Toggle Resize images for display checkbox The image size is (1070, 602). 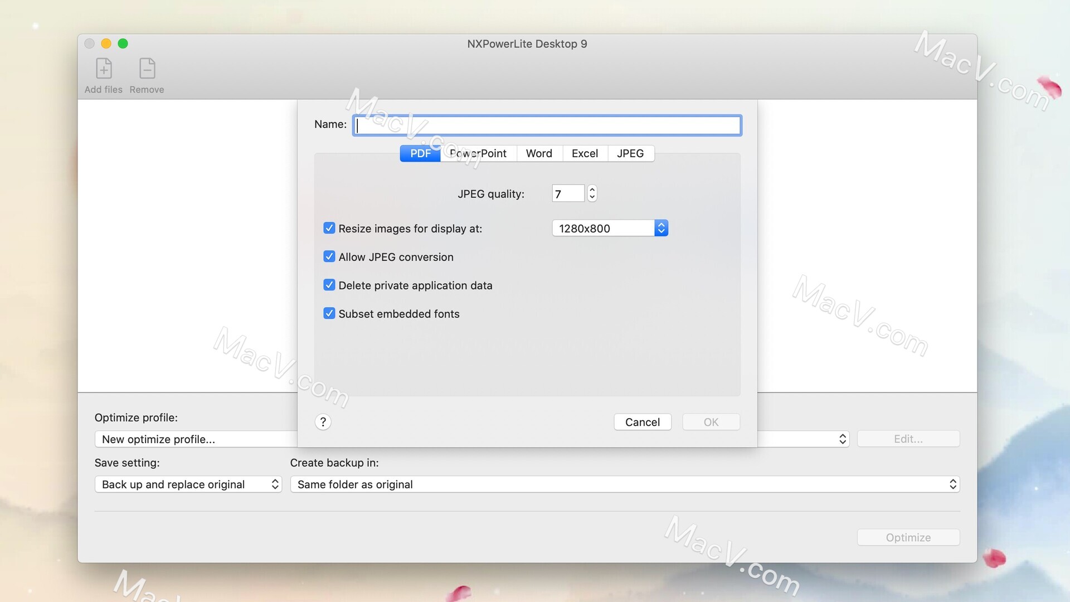click(329, 228)
